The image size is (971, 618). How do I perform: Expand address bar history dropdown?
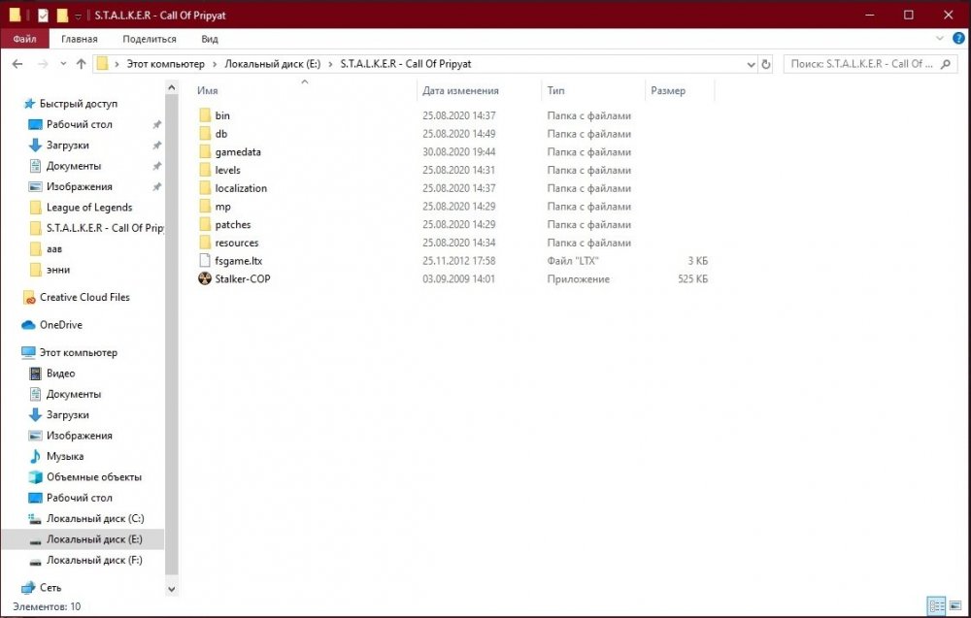point(751,64)
